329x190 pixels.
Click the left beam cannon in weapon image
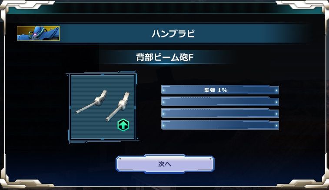tap(91, 102)
